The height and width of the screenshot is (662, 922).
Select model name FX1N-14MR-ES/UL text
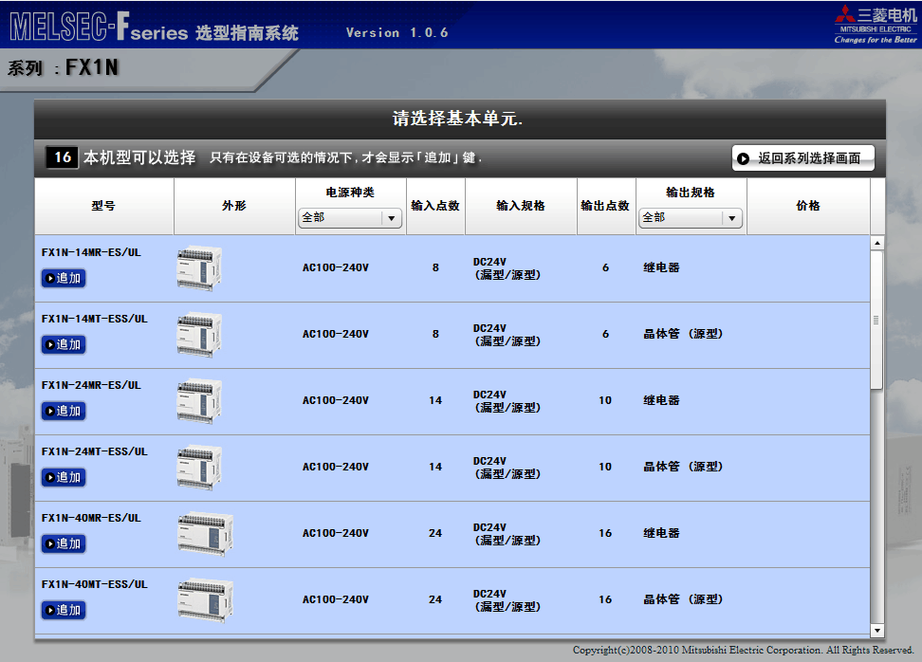click(x=91, y=253)
